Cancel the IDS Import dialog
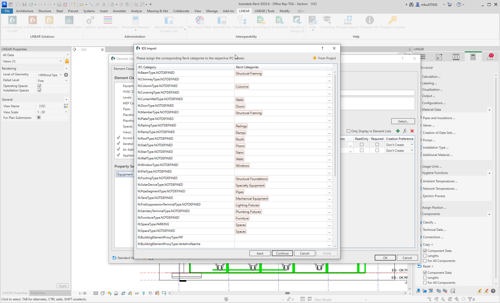500x303 pixels. [x=304, y=253]
